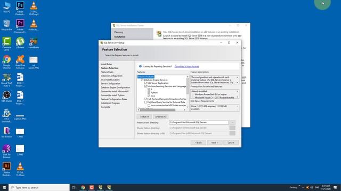This screenshot has height=191, width=341.
Task: Click the features list horizontal scrollbar
Action: [161, 110]
